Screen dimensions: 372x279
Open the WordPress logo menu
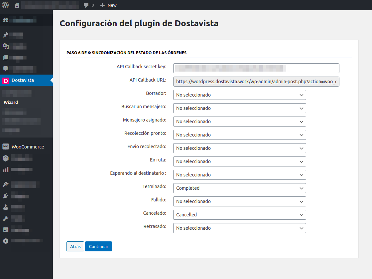pos(5,5)
